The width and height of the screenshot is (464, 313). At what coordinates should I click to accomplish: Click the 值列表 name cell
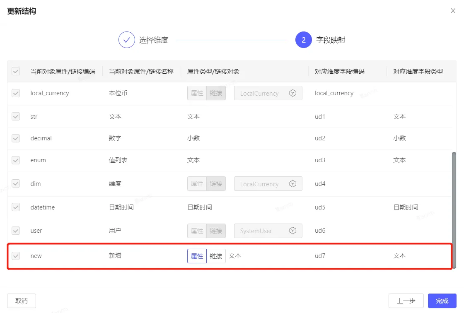(118, 160)
